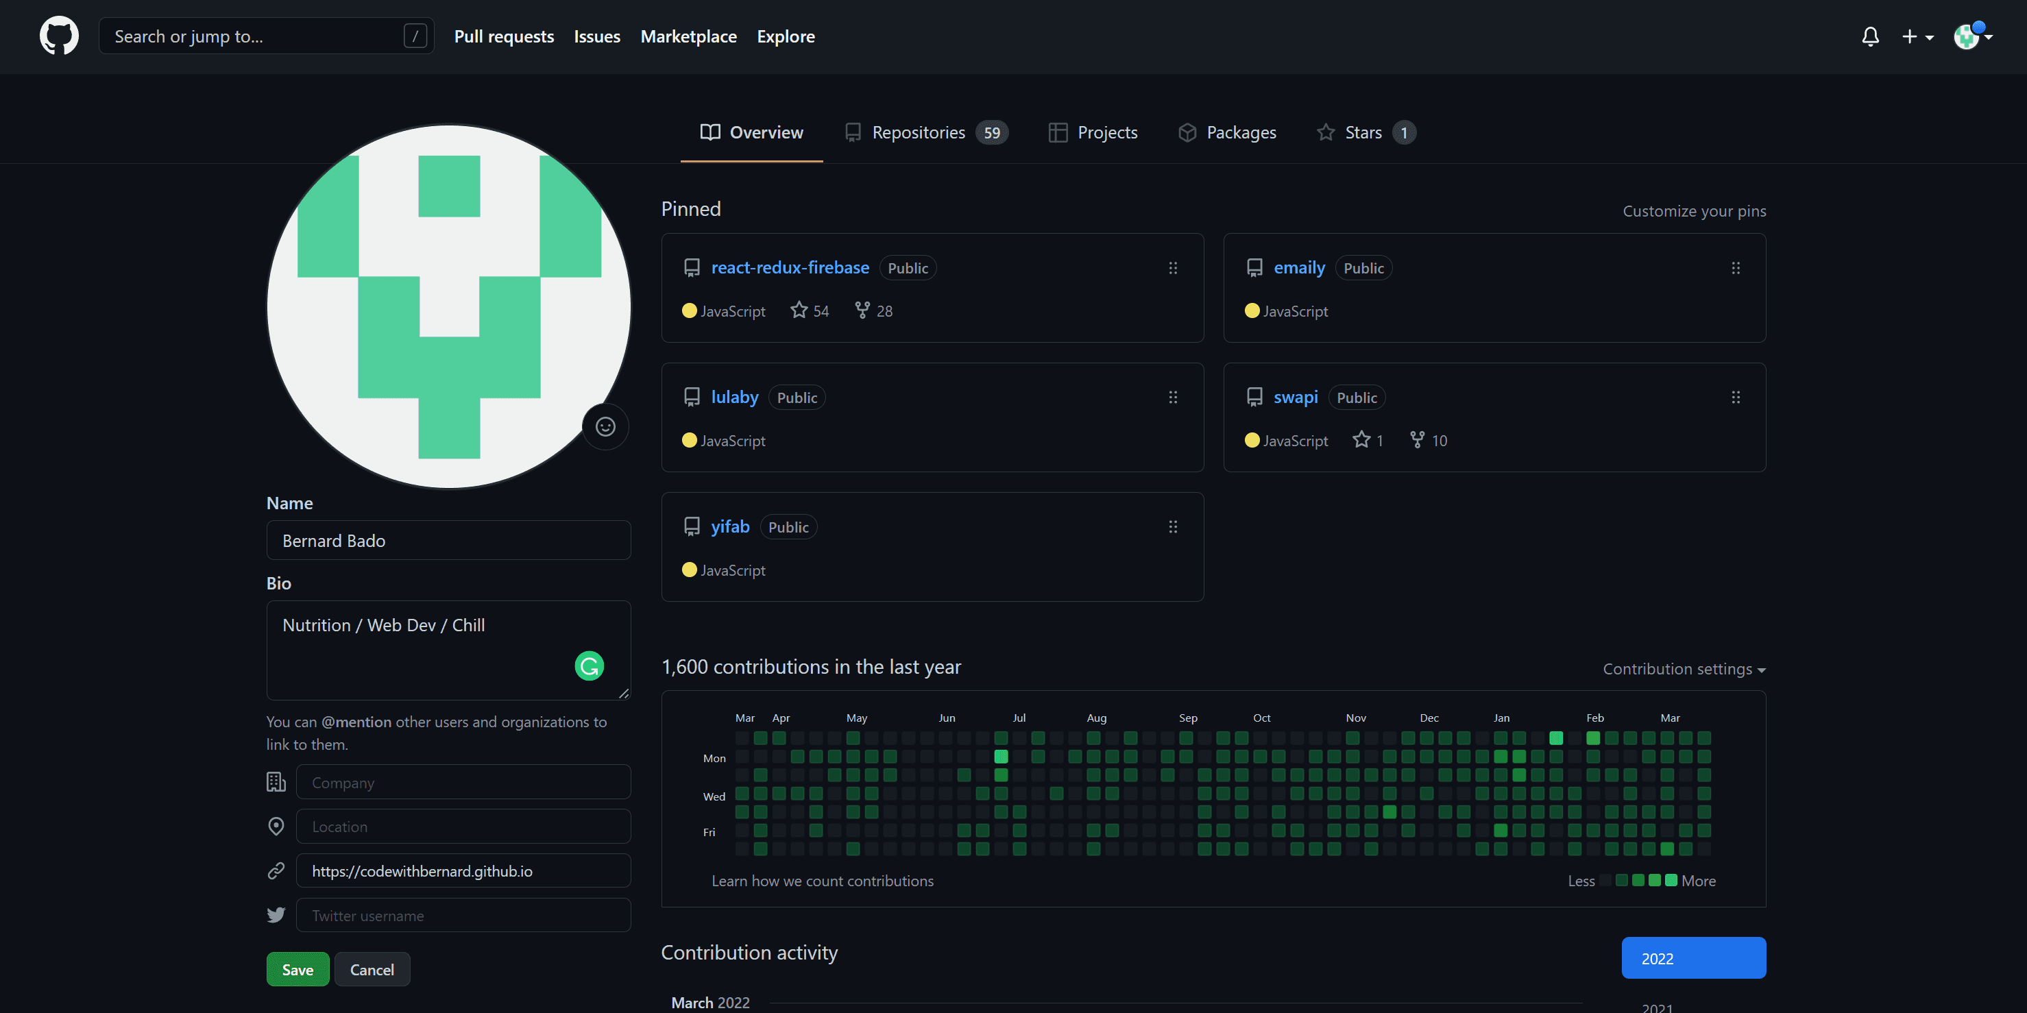The height and width of the screenshot is (1013, 2027).
Task: Open the emaily repository
Action: pyautogui.click(x=1299, y=267)
